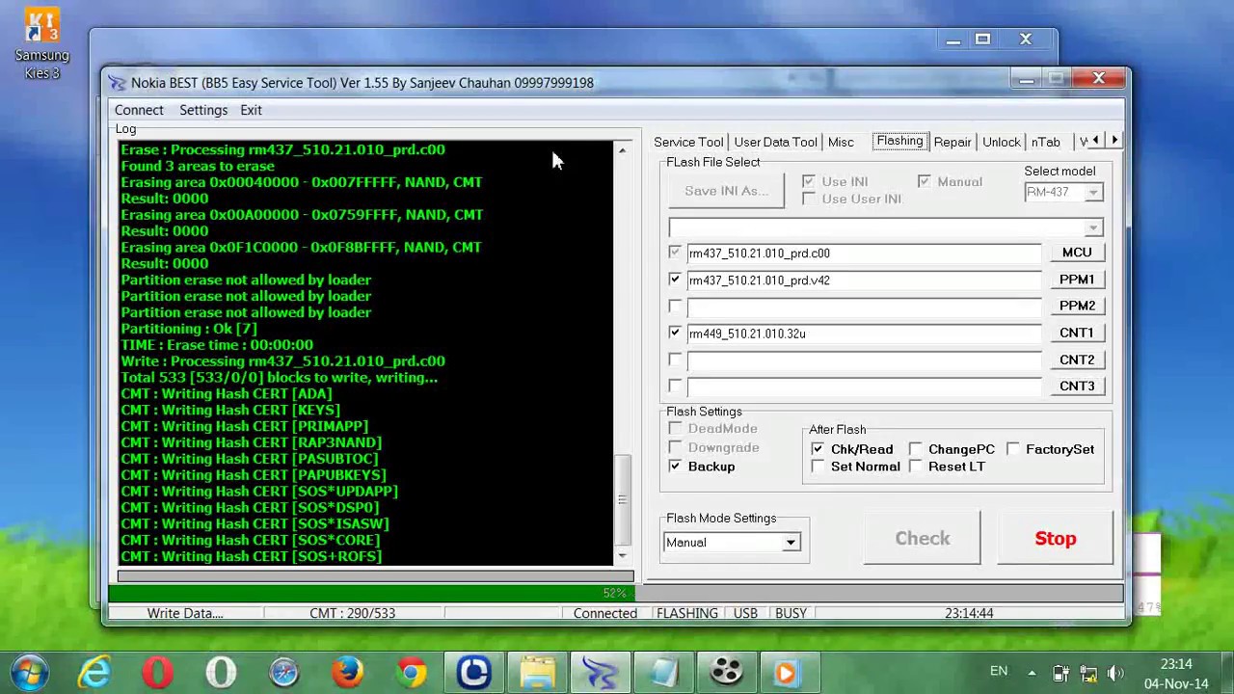Open the media player taskbar icon
The height and width of the screenshot is (694, 1234).
pos(791,672)
